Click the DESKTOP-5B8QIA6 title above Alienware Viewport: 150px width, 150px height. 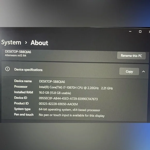pos(18,52)
